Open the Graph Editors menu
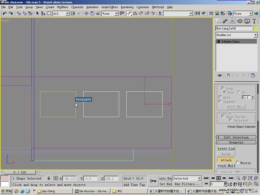 pos(109,7)
